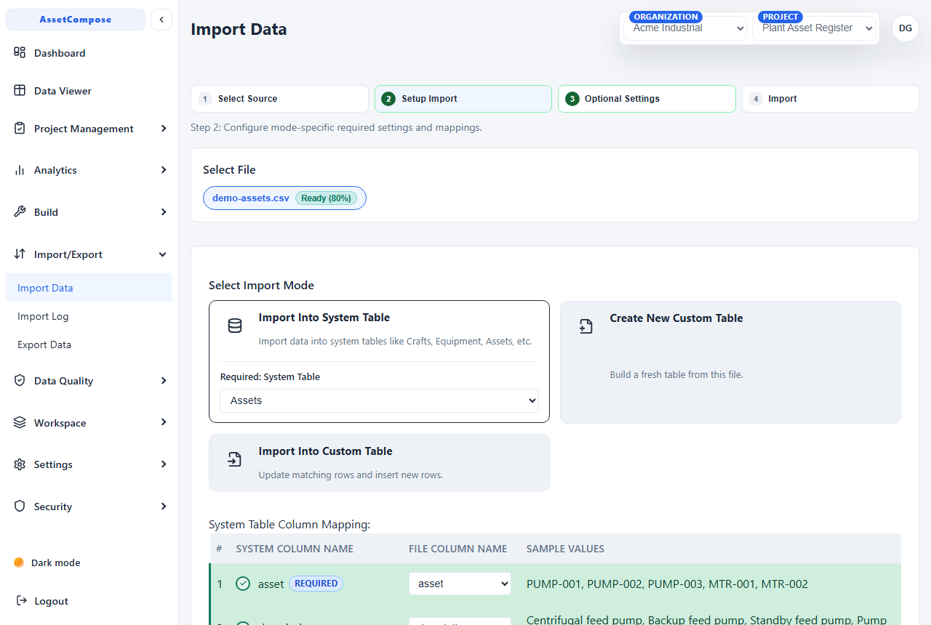Image resolution: width=931 pixels, height=625 pixels.
Task: Expand the Project Management menu chevron
Action: click(164, 129)
